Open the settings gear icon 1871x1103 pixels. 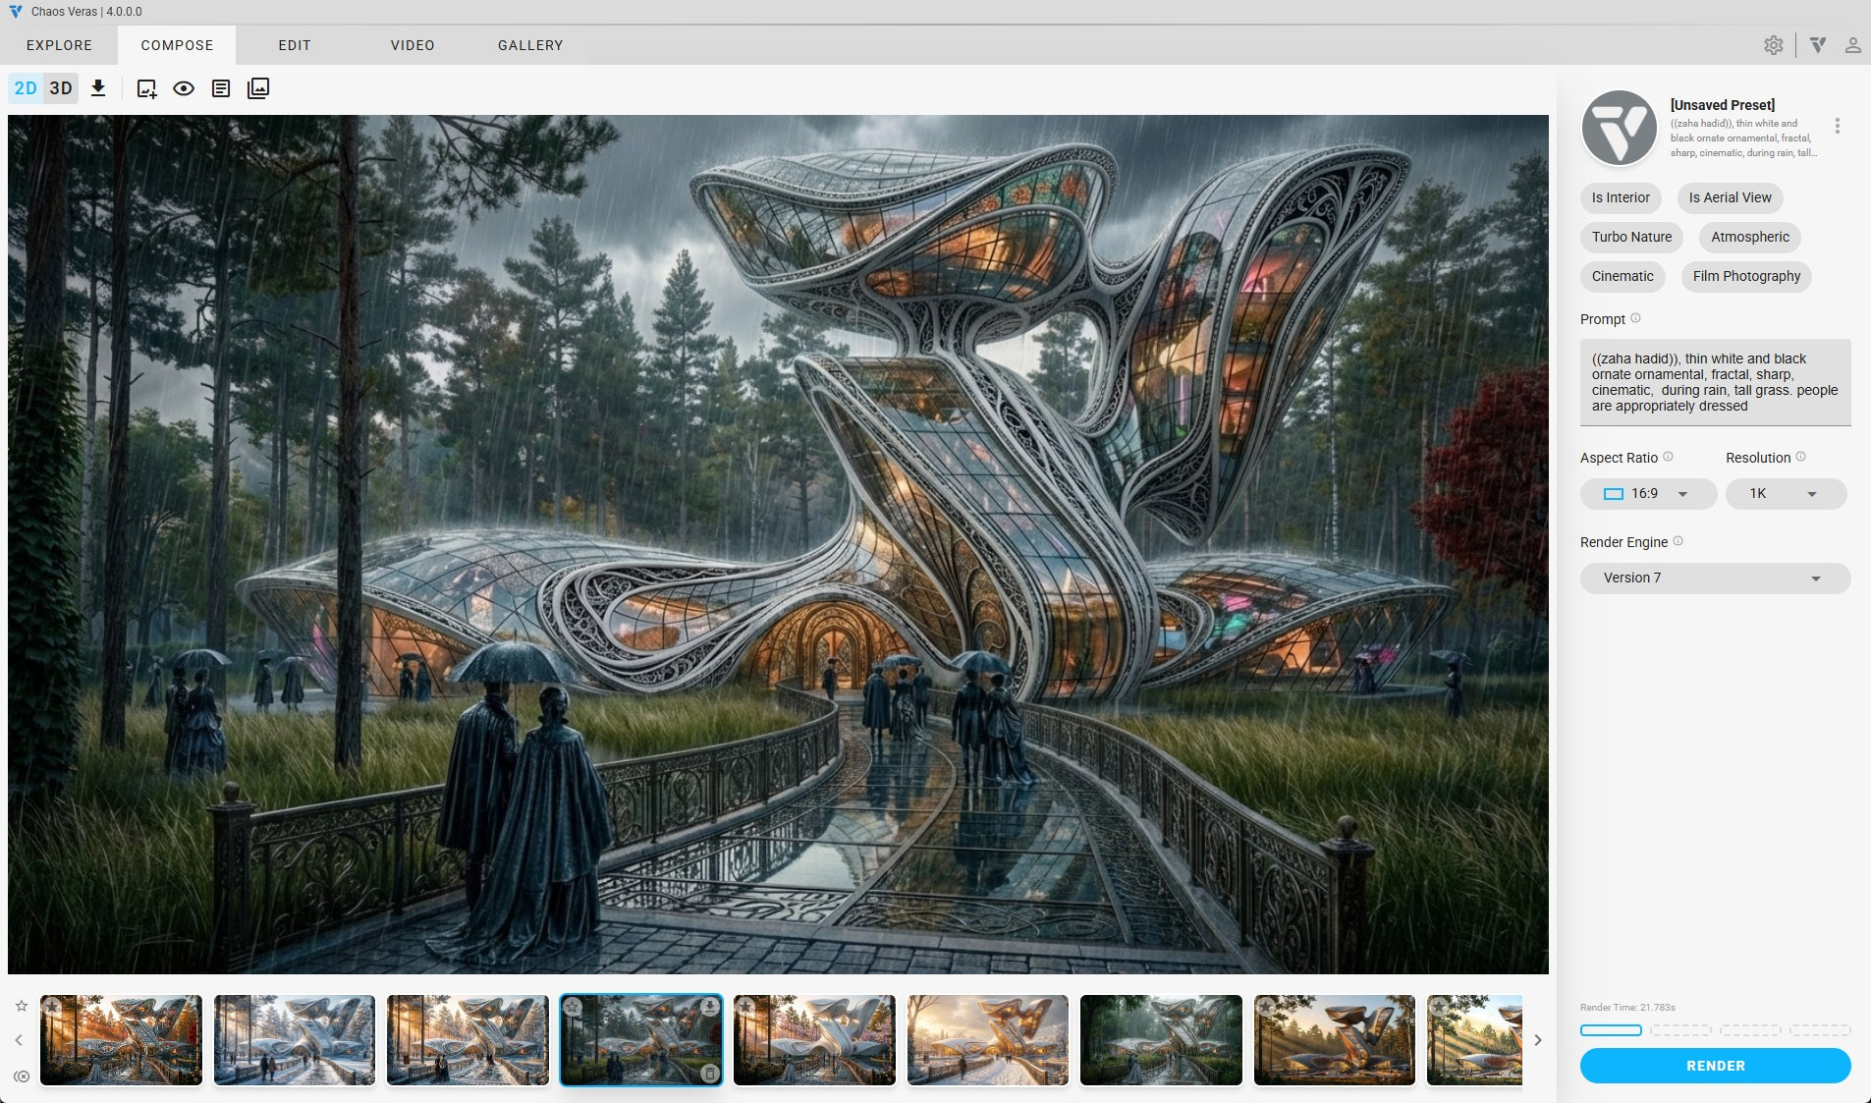[1773, 45]
